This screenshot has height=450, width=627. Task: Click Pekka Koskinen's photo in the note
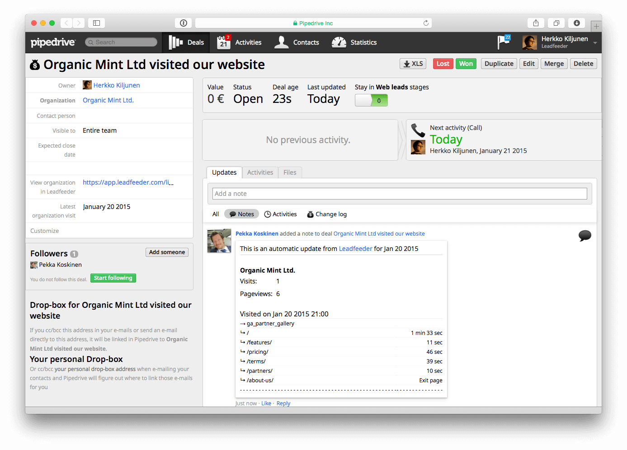219,241
